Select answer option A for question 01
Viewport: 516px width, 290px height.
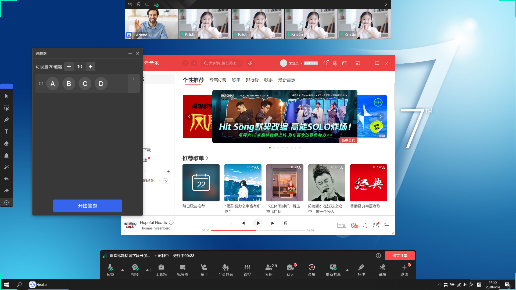click(x=53, y=84)
